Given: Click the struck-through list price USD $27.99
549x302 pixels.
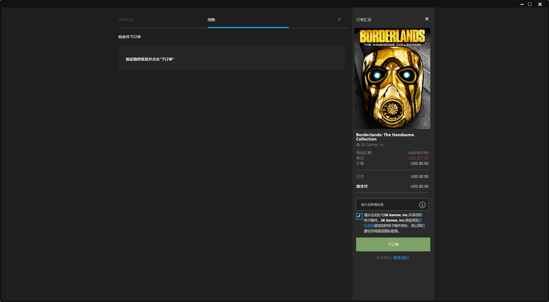Looking at the screenshot, I should (x=418, y=153).
